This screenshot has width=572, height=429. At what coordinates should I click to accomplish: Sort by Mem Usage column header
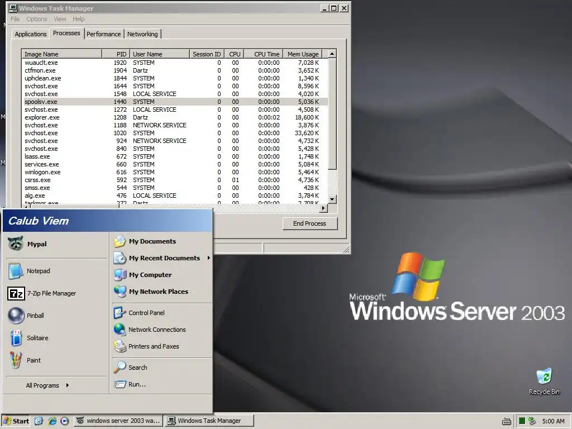[x=303, y=54]
